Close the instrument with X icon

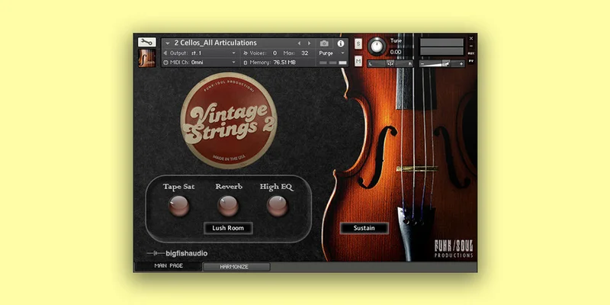[x=471, y=39]
